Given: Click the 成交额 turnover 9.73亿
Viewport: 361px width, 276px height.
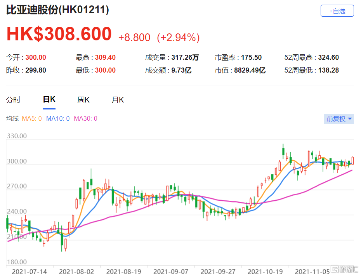Looking at the screenshot, I should pyautogui.click(x=181, y=70).
